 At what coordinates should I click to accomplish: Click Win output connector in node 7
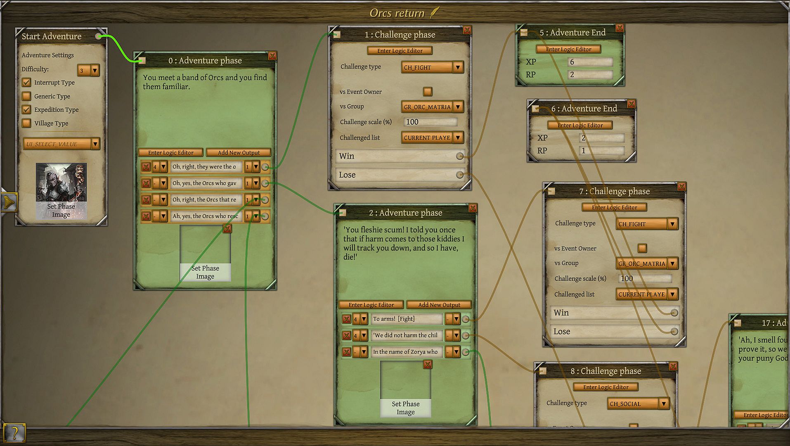pos(674,313)
